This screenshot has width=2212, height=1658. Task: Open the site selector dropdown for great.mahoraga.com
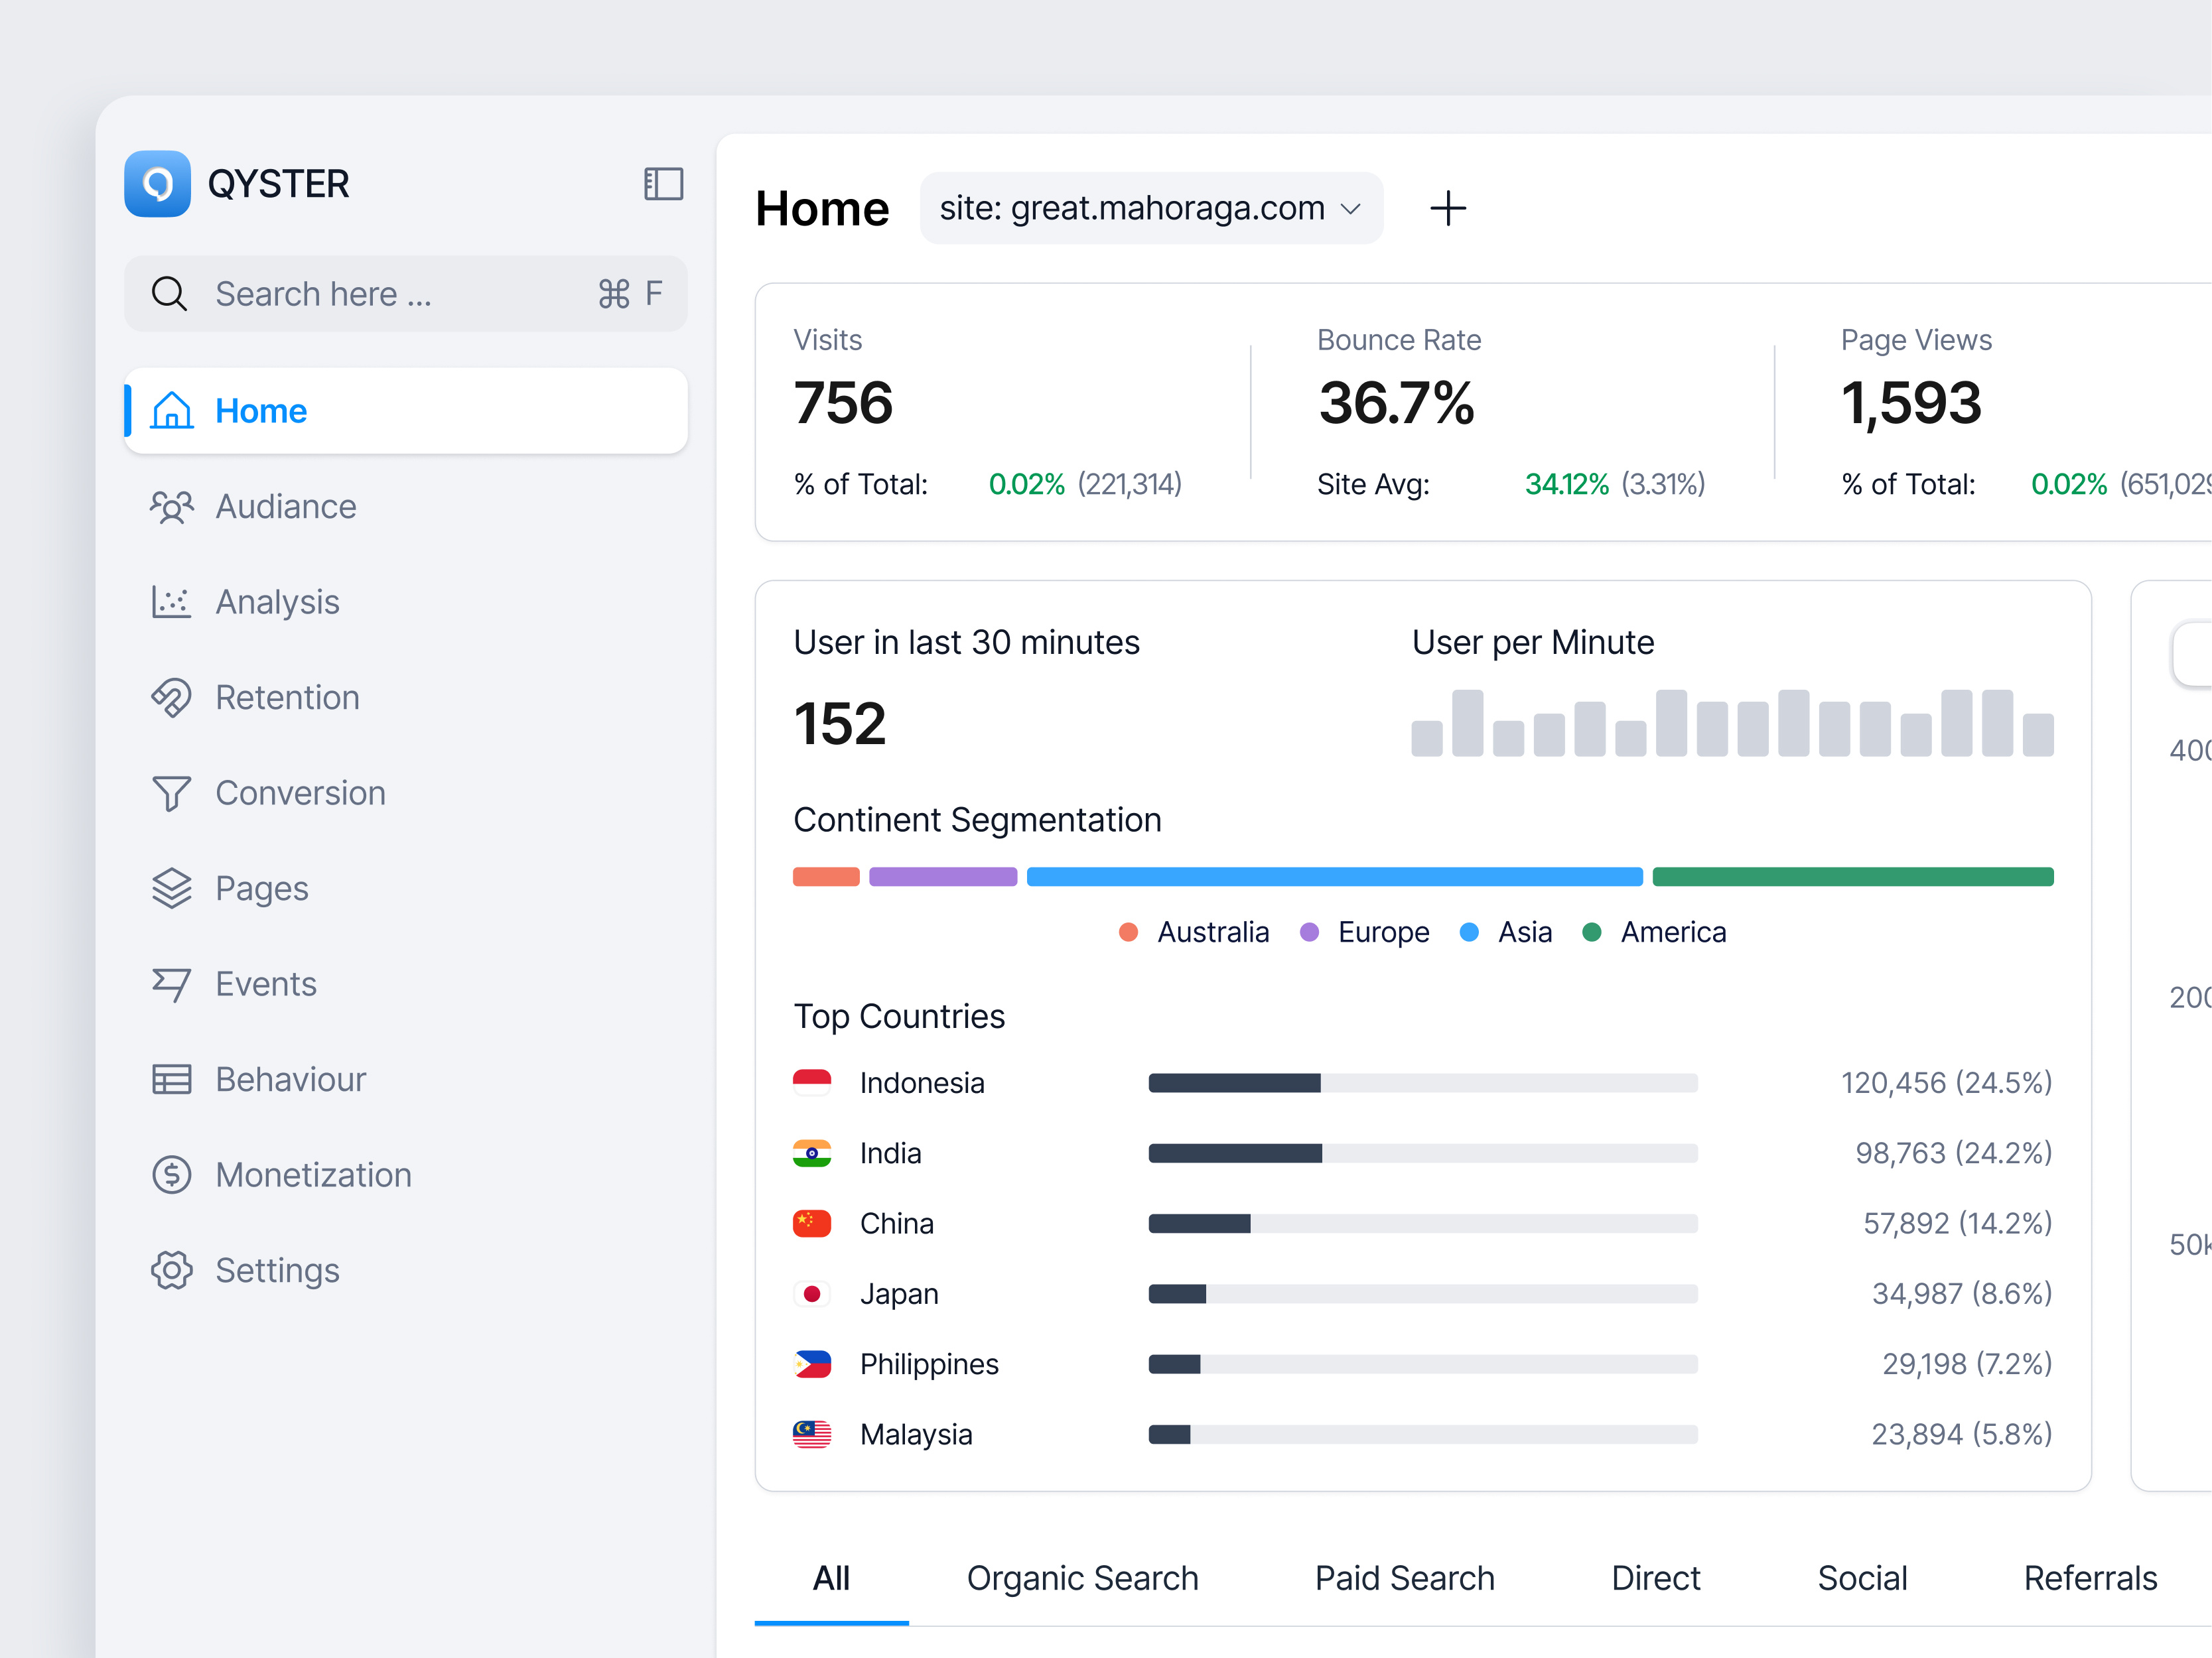pyautogui.click(x=1150, y=208)
